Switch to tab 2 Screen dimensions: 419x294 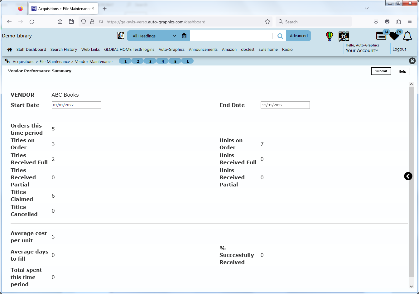[138, 61]
